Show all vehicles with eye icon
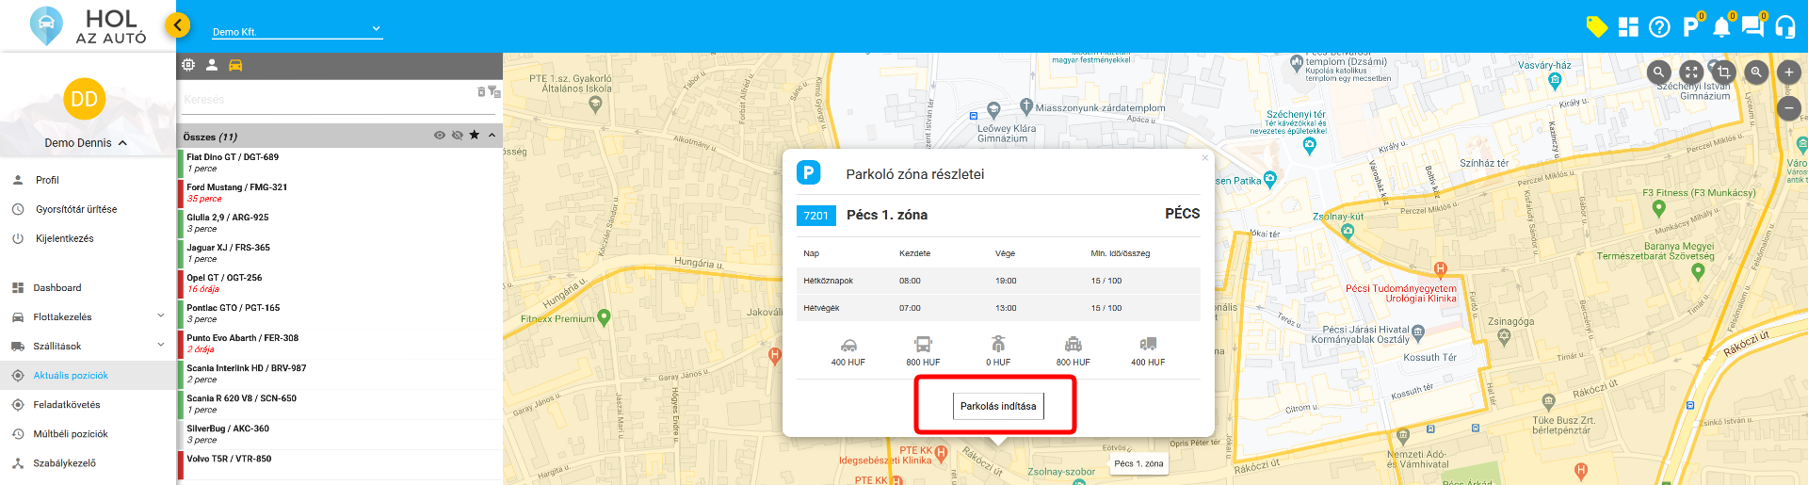The height and width of the screenshot is (485, 1808). point(439,136)
